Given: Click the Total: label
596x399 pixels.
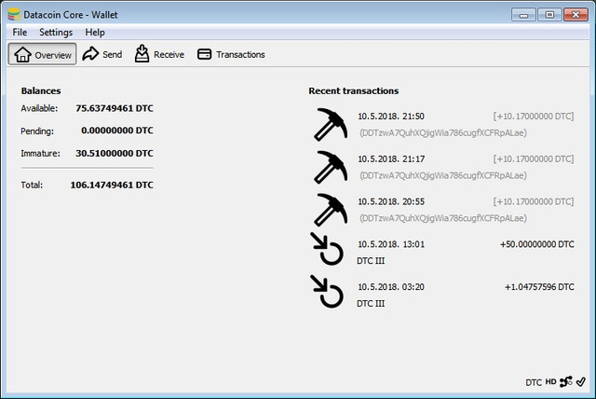Looking at the screenshot, I should 32,185.
